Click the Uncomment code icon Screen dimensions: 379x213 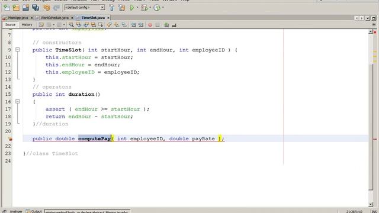click(x=174, y=25)
